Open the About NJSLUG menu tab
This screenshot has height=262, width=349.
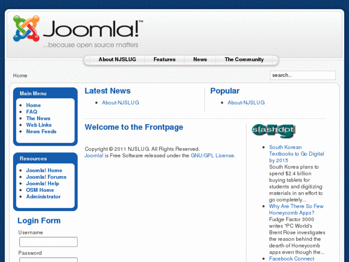pos(117,60)
